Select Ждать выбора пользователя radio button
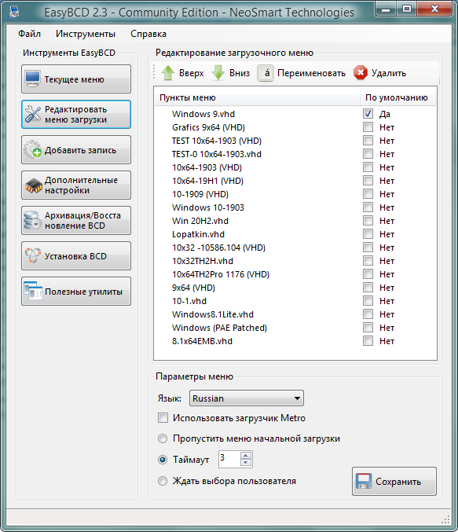 (163, 481)
